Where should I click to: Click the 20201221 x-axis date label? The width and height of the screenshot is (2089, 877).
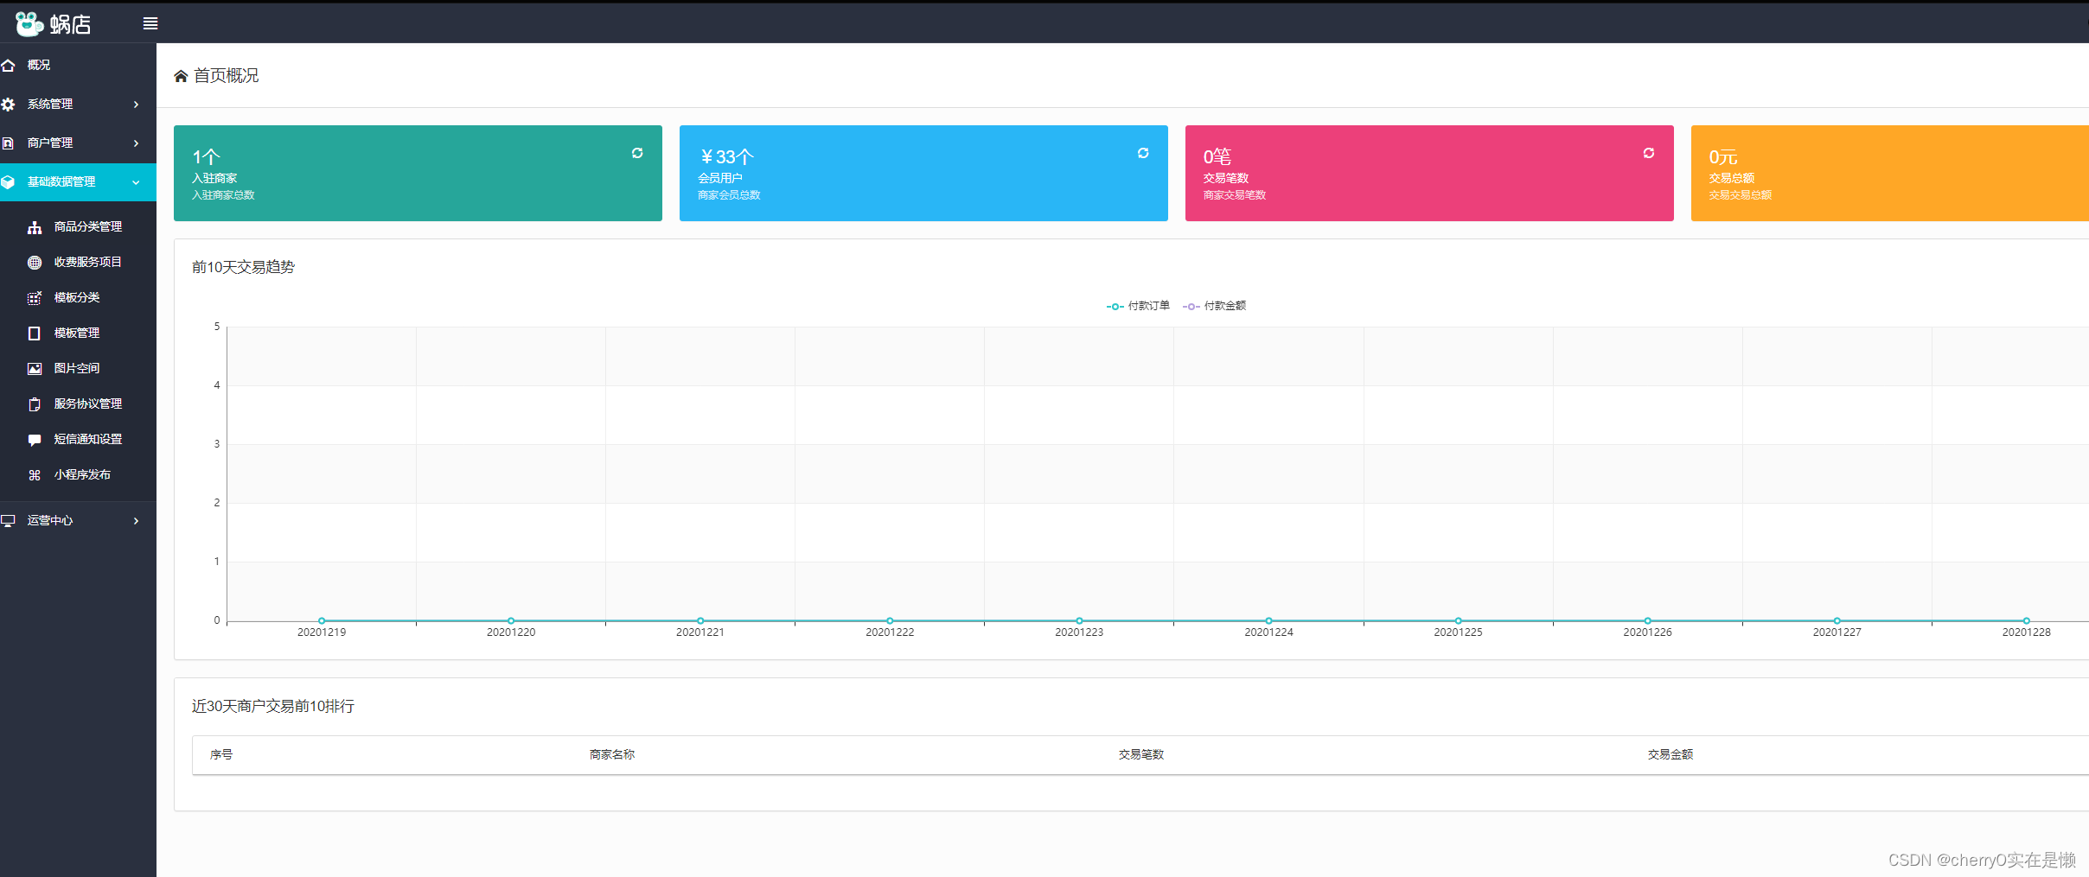[x=700, y=632]
